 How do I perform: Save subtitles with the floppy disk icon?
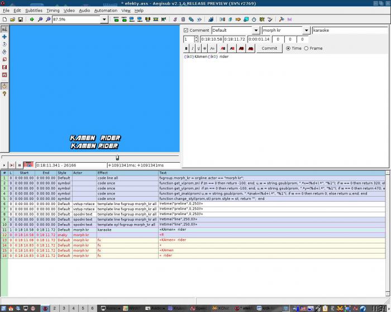click(21, 19)
